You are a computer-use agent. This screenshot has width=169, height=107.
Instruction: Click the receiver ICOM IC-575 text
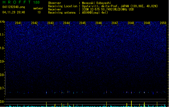coord(108,9)
